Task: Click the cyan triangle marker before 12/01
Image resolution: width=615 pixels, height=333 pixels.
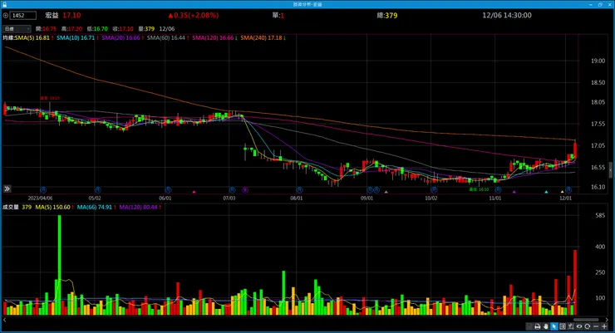Action: coord(546,192)
